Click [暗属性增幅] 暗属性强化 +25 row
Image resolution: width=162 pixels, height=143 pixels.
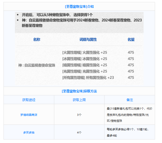point(85,65)
